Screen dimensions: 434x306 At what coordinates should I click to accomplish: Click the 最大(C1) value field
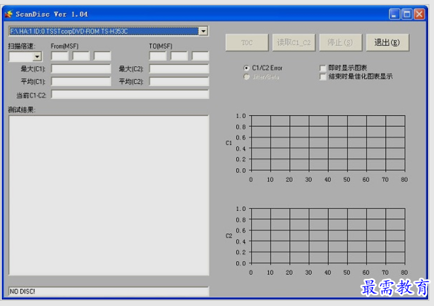tap(81, 69)
